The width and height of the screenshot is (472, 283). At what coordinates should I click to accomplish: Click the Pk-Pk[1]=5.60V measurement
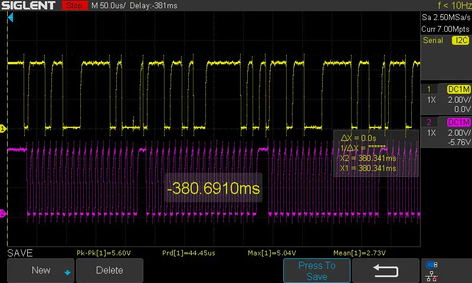(104, 253)
